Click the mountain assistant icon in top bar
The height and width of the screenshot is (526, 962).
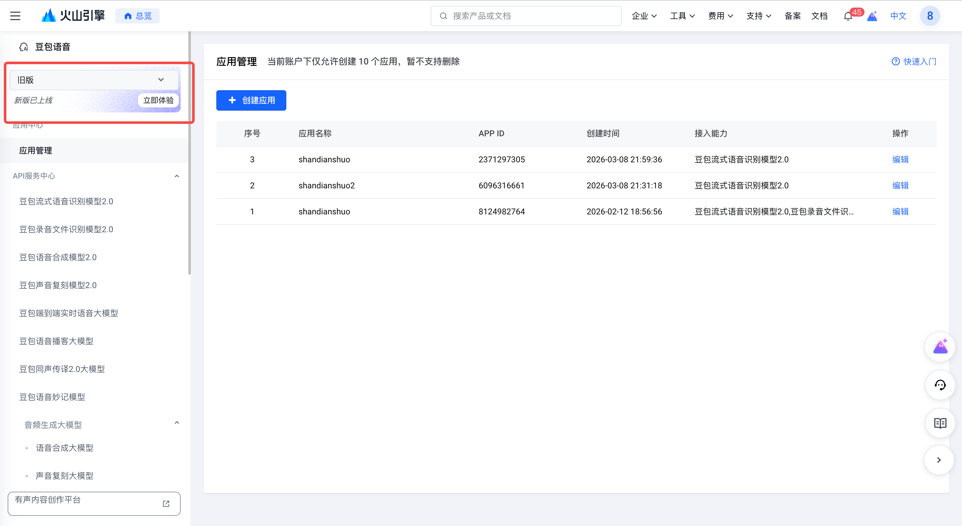872,16
